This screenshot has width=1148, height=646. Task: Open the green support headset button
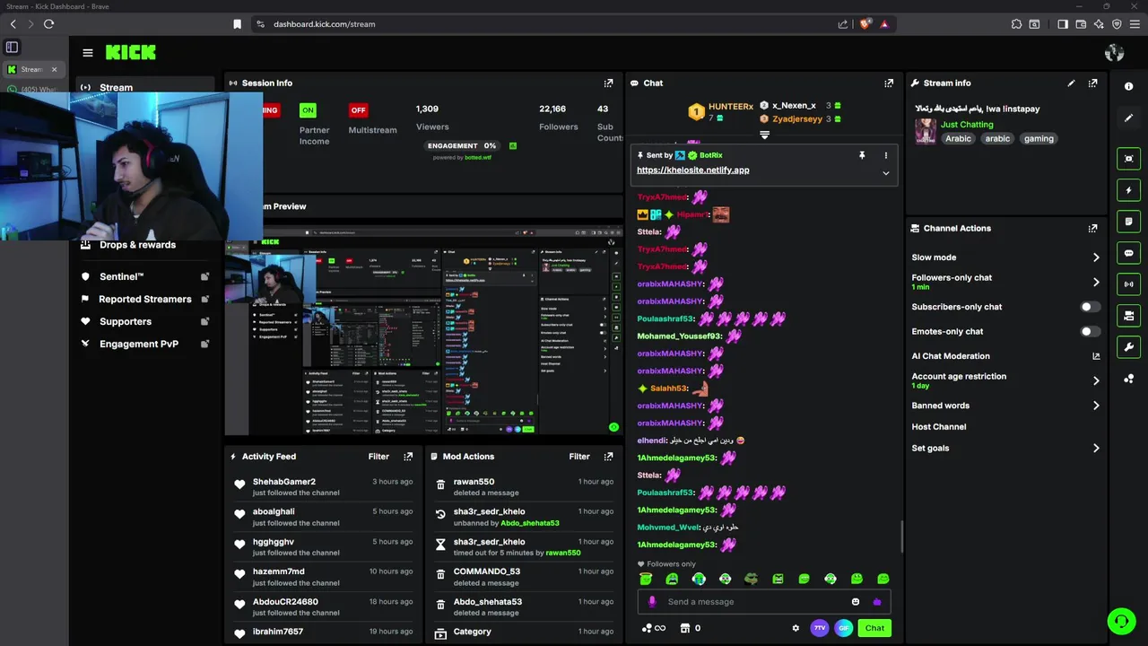[x=1121, y=621]
